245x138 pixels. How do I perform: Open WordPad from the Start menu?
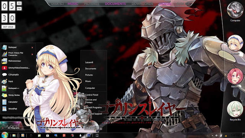[13, 109]
